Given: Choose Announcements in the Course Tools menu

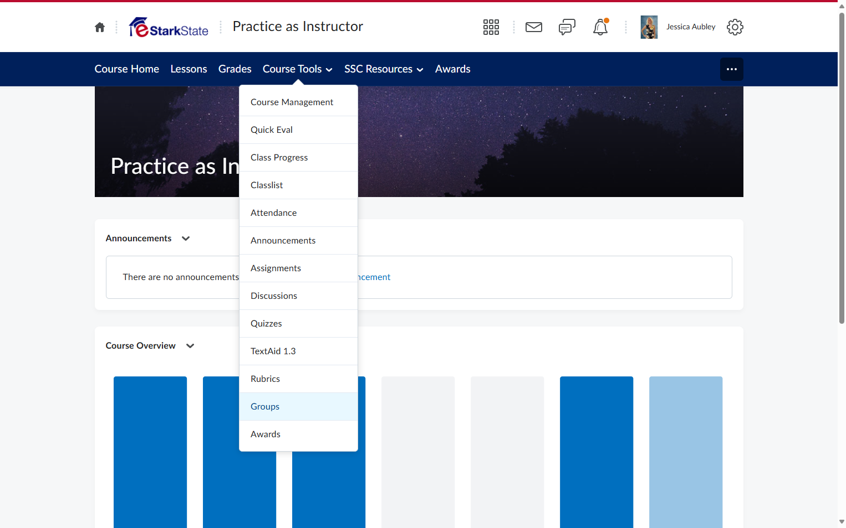Looking at the screenshot, I should pos(298,241).
